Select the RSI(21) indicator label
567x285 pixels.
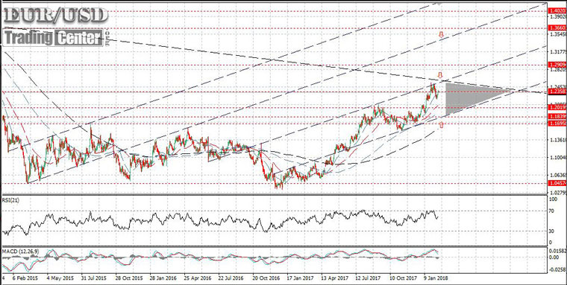pos(10,201)
